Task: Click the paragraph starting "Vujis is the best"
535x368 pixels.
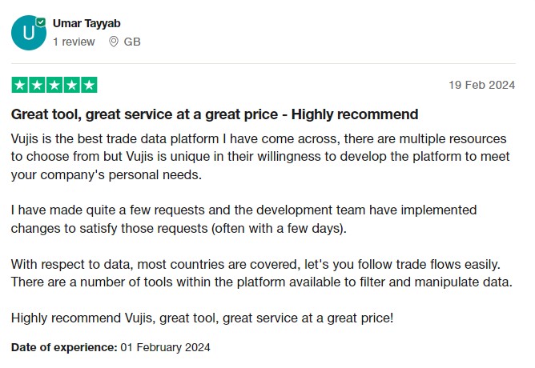Action: tap(260, 158)
